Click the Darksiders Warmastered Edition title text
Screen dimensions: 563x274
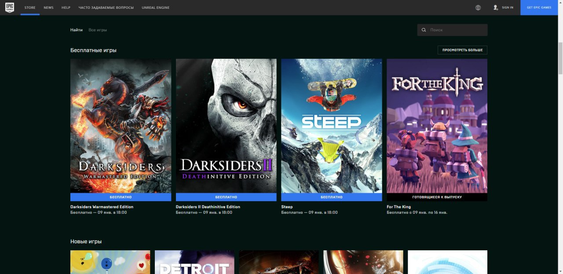pyautogui.click(x=102, y=207)
